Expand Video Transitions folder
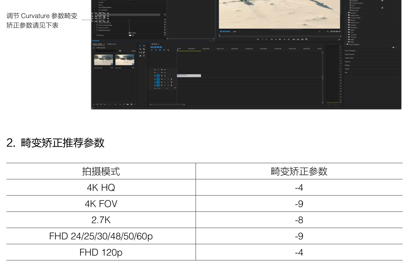This screenshot has height=264, width=405. pos(345,44)
